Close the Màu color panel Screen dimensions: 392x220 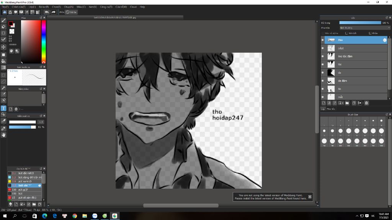(44, 18)
